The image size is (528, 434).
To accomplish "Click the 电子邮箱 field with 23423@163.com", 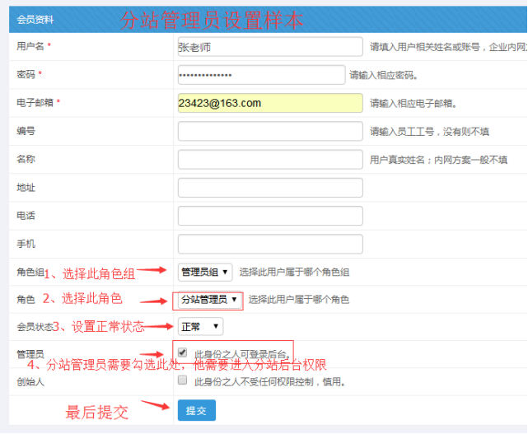I will tap(269, 103).
